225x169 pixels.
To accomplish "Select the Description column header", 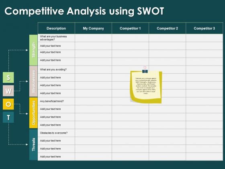I will tap(56, 28).
